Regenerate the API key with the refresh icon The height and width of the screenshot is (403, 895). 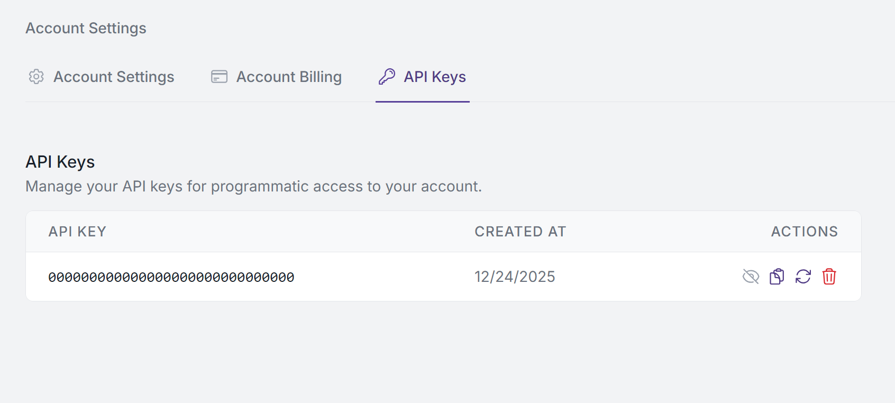[803, 277]
